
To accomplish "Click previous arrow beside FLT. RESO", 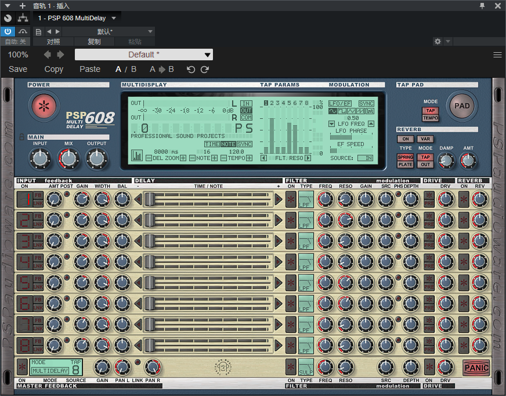I will 263,158.
